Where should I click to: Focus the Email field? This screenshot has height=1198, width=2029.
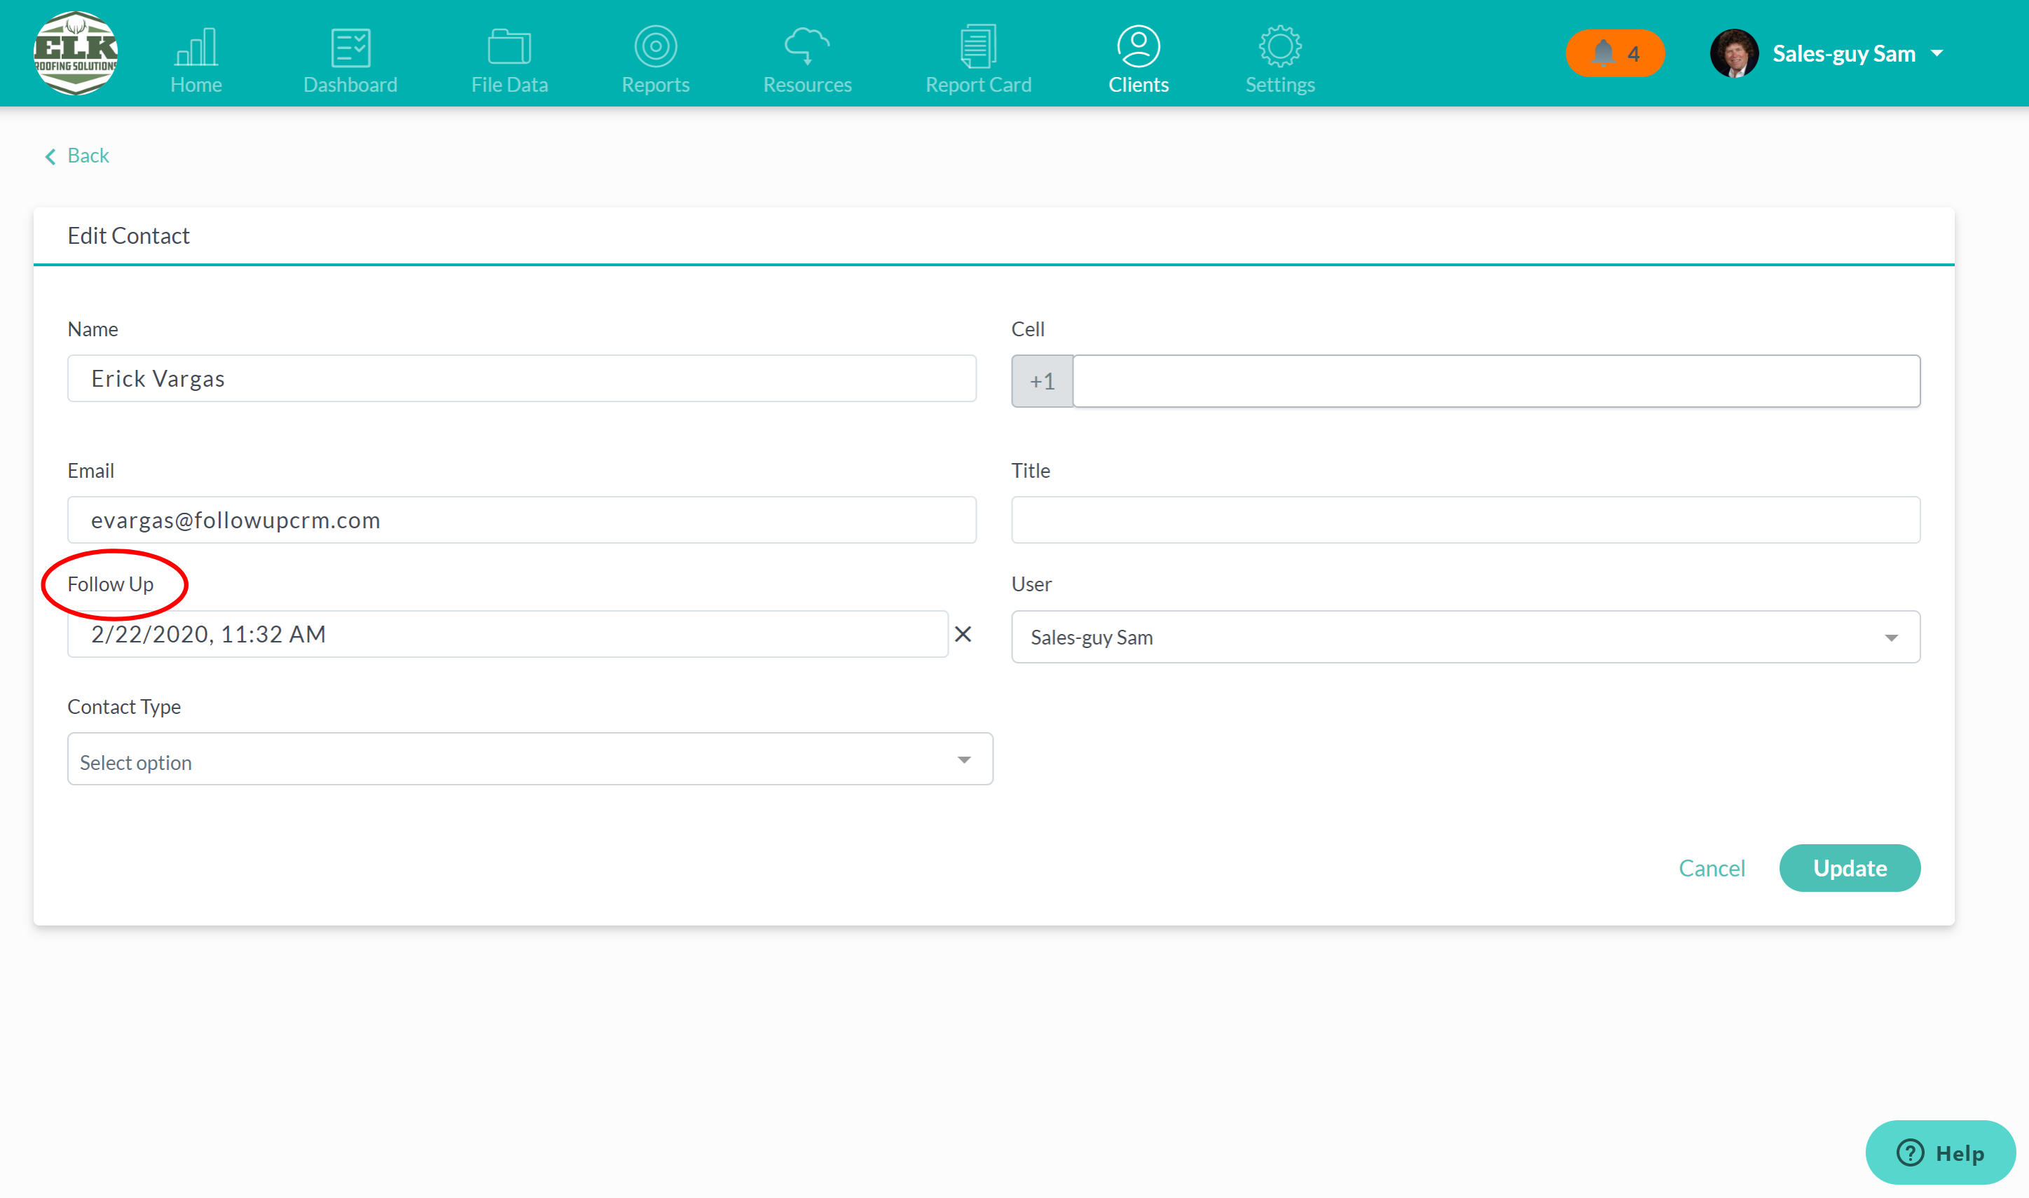coord(521,520)
